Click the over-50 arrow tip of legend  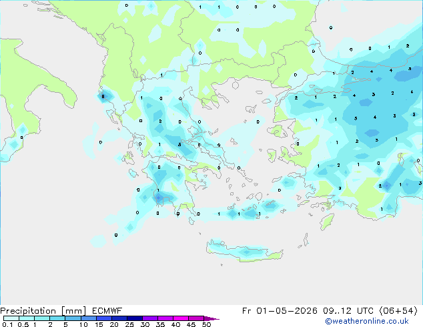pos(211,318)
